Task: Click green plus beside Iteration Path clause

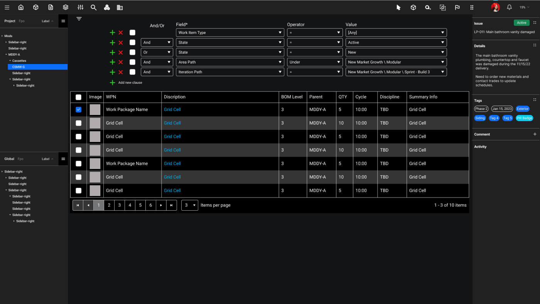Action: pos(112,72)
